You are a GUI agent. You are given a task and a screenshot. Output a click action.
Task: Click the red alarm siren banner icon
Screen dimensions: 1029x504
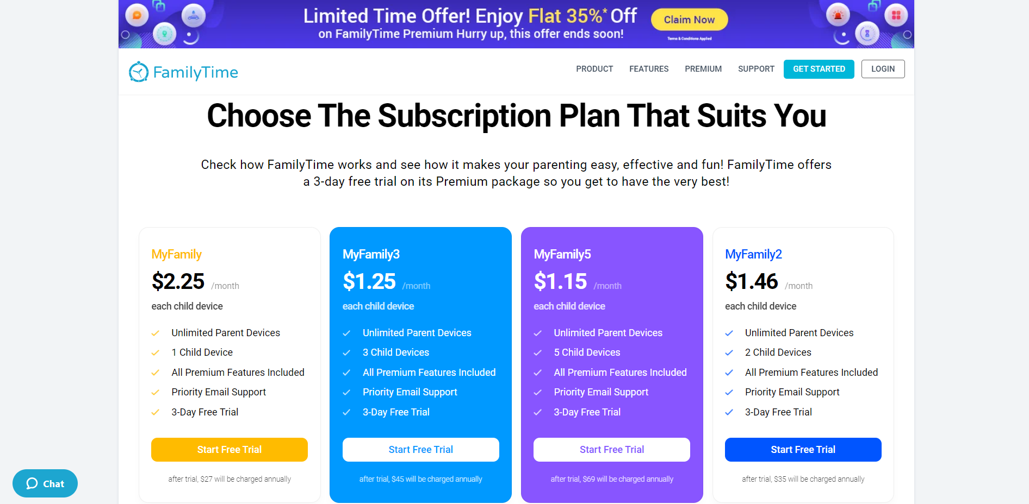coord(838,15)
